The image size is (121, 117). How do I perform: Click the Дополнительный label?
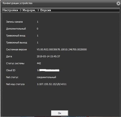[x=16, y=29]
